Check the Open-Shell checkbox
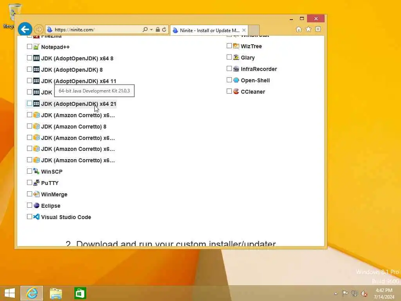Viewport: 401px width, 301px height. tap(229, 80)
